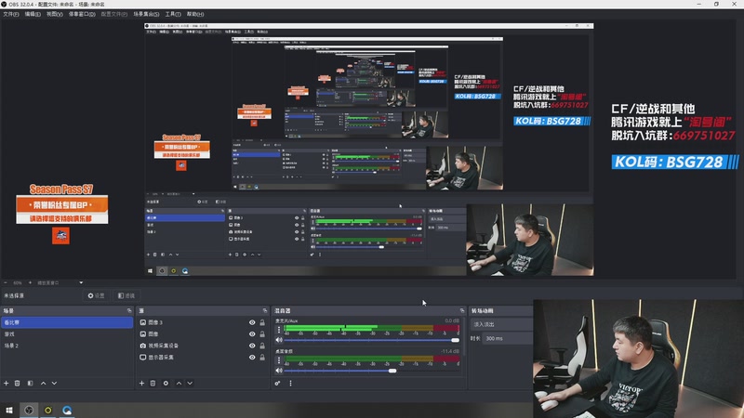Viewport: 744px width, 418px height.
Task: Move scene up with the up arrow
Action: [x=43, y=383]
